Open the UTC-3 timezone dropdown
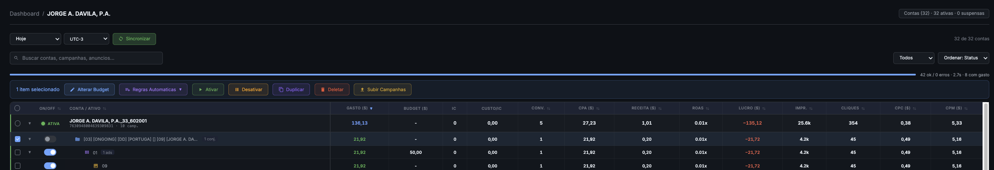This screenshot has height=170, width=994. (86, 39)
